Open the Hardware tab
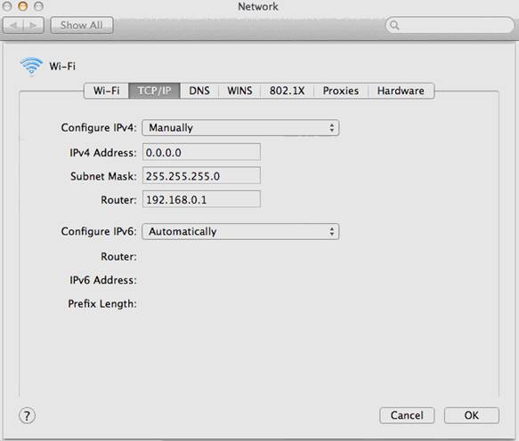The width and height of the screenshot is (519, 441). coord(401,91)
